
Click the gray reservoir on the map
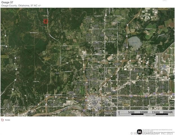[x=134, y=43]
